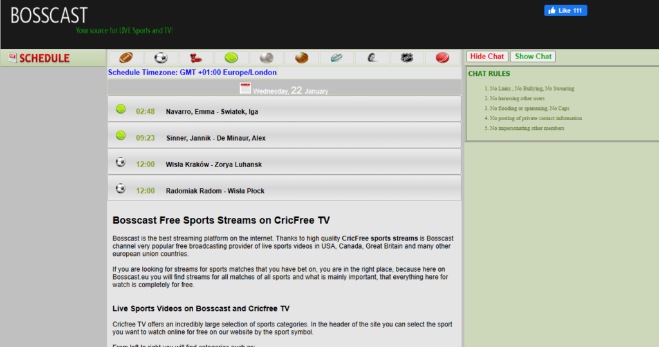659x347 pixels.
Task: Click rule 'No harassing other users'
Action: click(x=517, y=98)
